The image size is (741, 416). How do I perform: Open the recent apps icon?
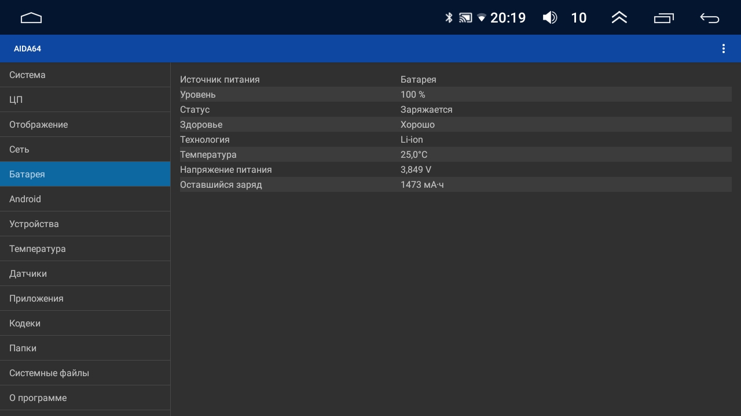[664, 18]
